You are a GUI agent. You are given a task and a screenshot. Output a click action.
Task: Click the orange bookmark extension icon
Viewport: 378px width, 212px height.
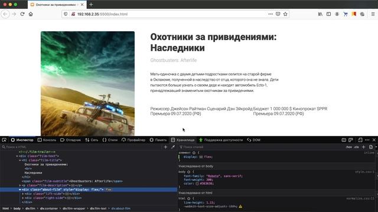point(354,14)
